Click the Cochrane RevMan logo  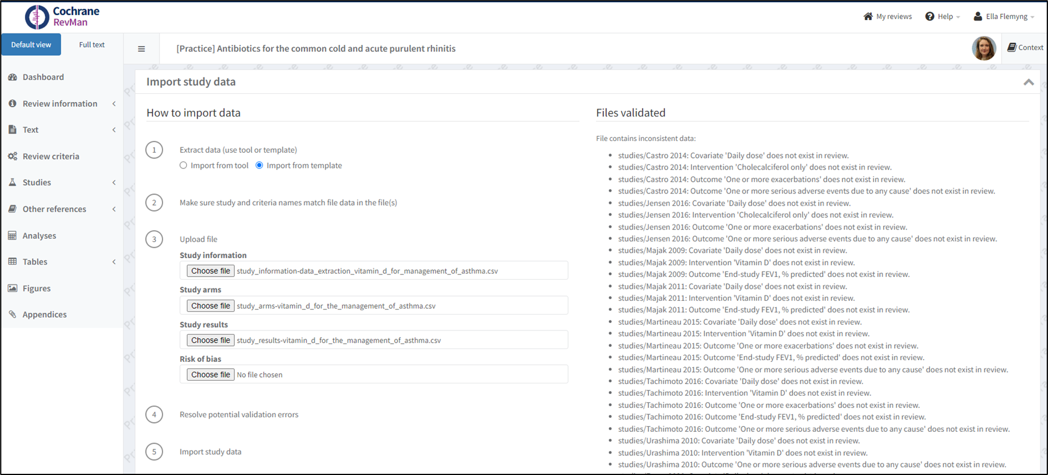(62, 16)
